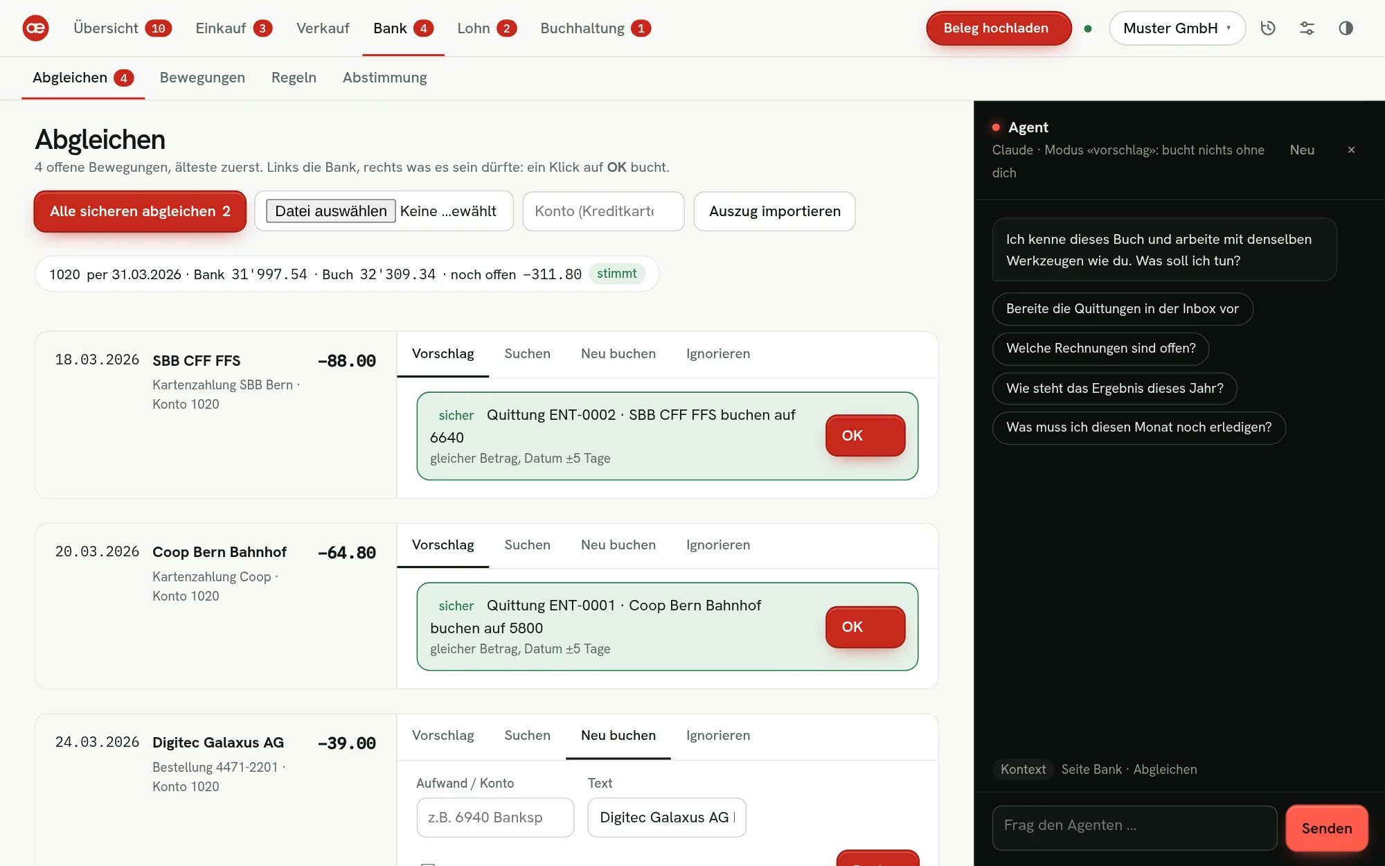Click the -88.00 amount
The width and height of the screenshot is (1385, 866).
(x=347, y=361)
